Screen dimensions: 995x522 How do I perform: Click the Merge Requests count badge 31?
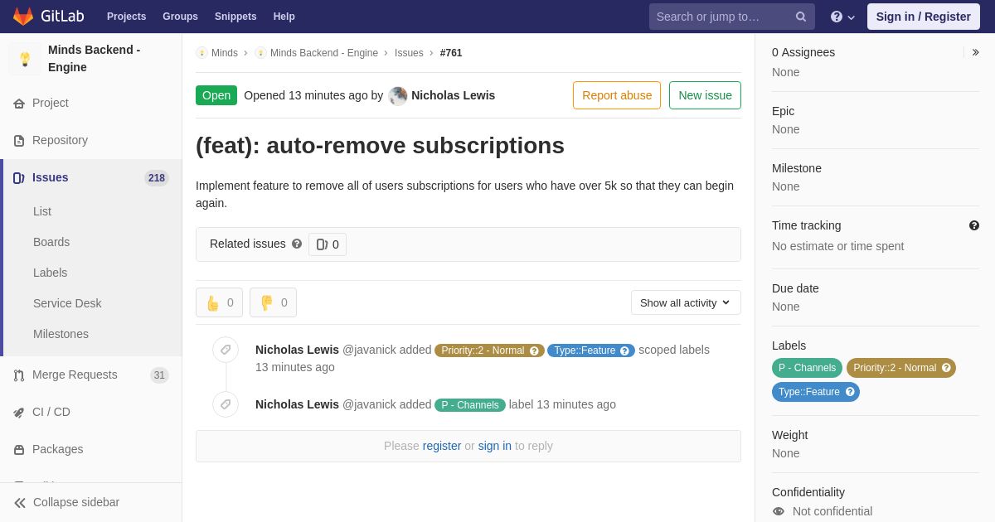(x=159, y=375)
